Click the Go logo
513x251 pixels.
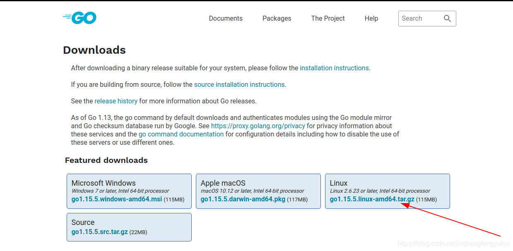coord(79,18)
